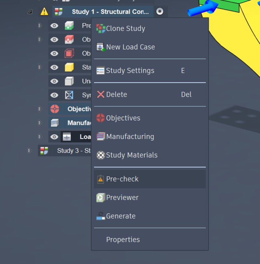Click the Study 3 study icon

(44, 150)
